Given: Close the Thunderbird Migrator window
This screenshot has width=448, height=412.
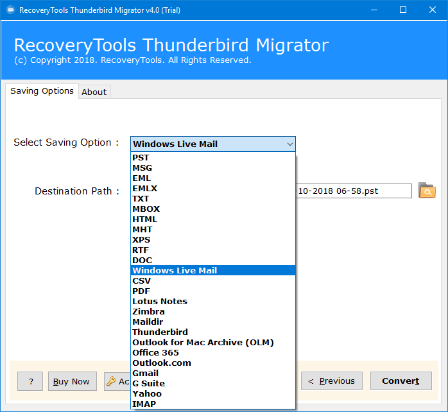Looking at the screenshot, I should [433, 10].
